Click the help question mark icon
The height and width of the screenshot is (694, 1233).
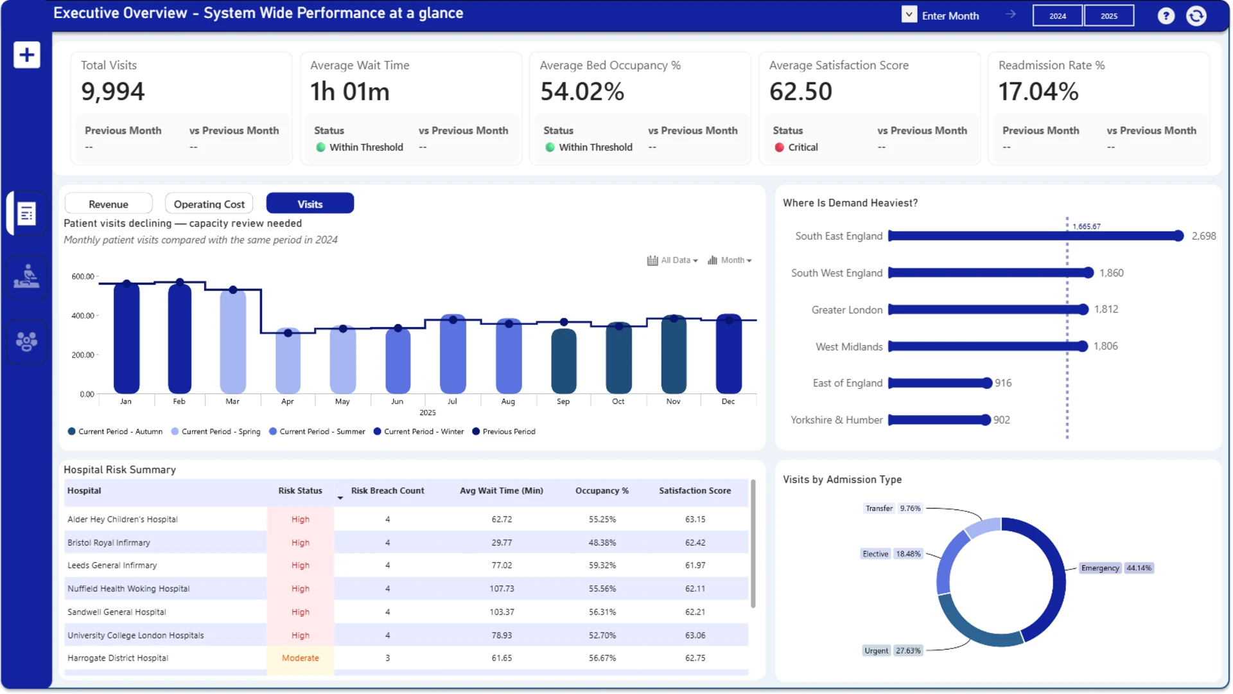tap(1166, 15)
